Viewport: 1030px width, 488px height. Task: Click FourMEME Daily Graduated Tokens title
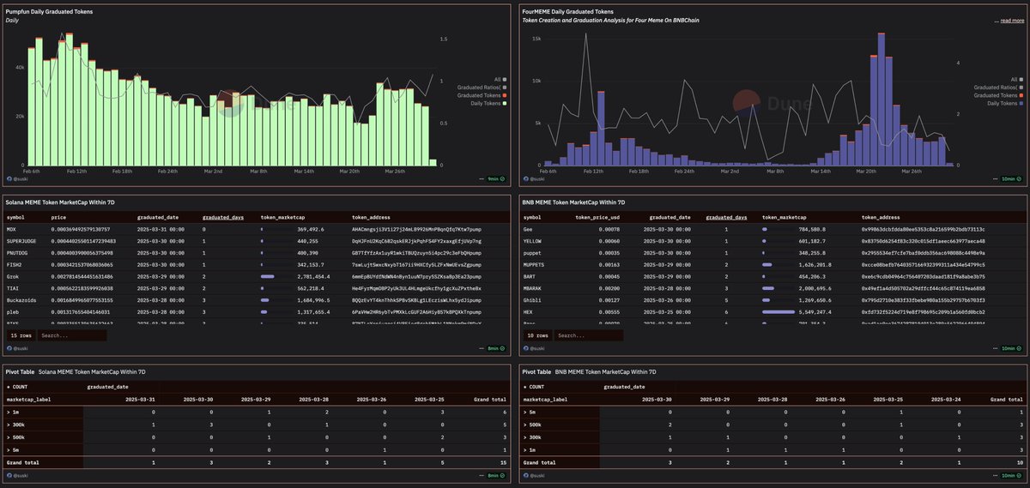click(x=569, y=12)
